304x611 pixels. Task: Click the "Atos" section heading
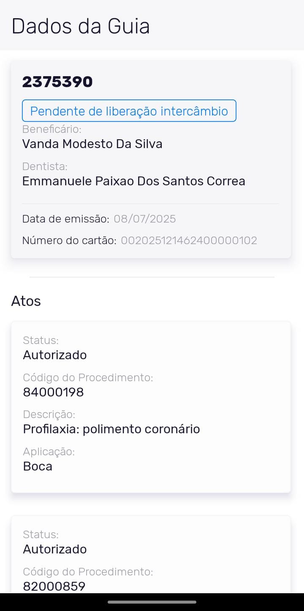pyautogui.click(x=26, y=301)
